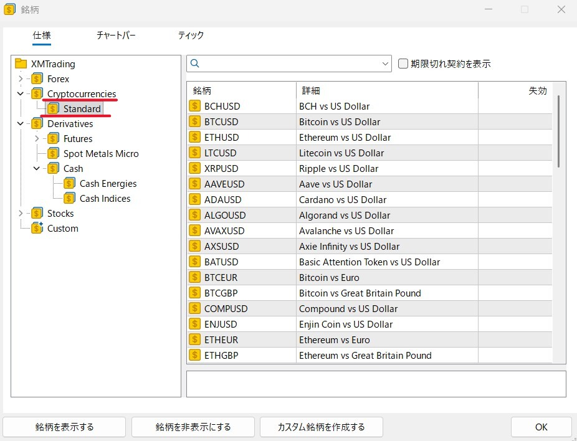Click the ETHUSD symbol icon
This screenshot has width=577, height=441.
[x=194, y=137]
